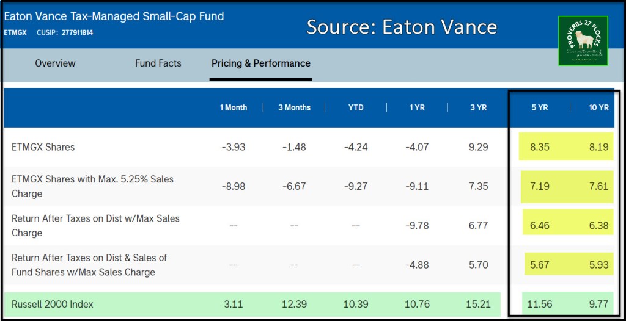Select the YTD column header
This screenshot has height=321, width=626.
(x=355, y=107)
